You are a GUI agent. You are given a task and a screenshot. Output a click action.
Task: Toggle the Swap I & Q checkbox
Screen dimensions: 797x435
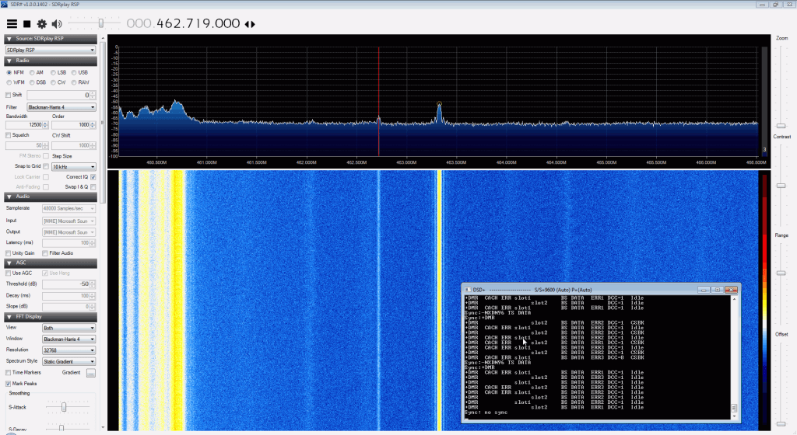[x=93, y=187]
